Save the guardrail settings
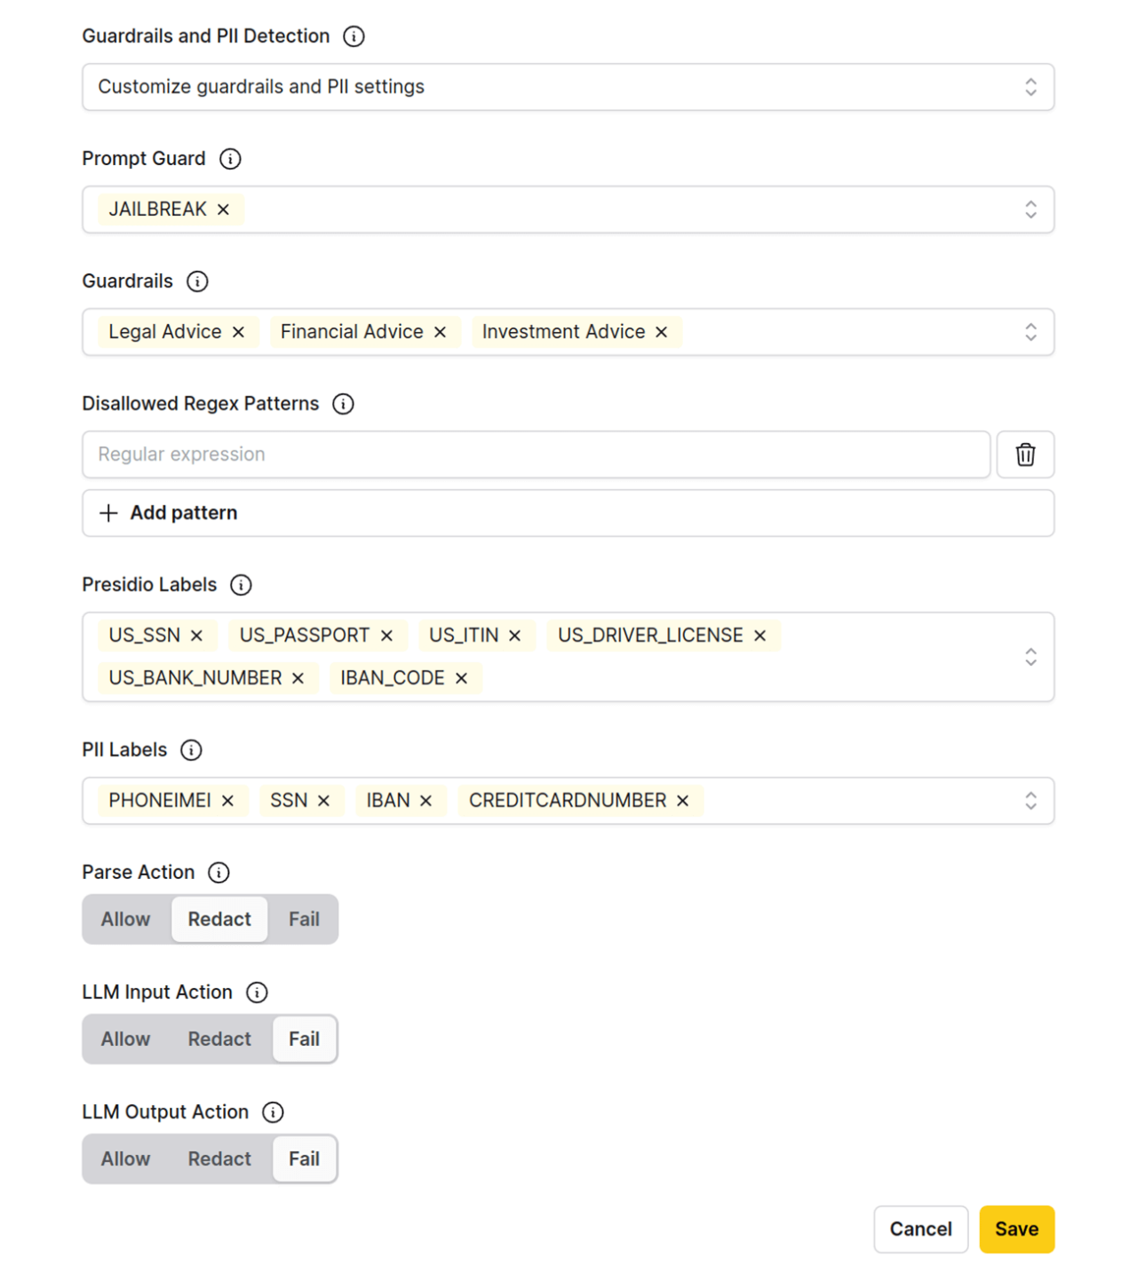The image size is (1137, 1265). point(1016,1229)
